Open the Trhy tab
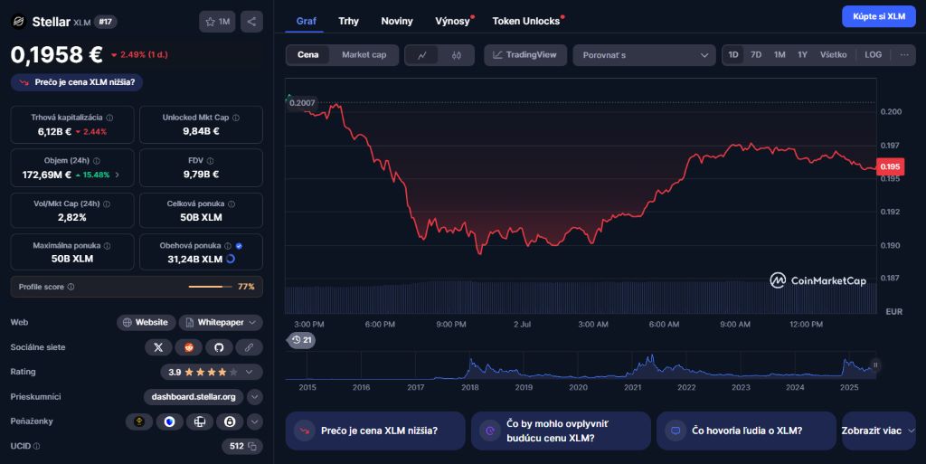Viewport: 926px width, 464px height. pyautogui.click(x=348, y=21)
